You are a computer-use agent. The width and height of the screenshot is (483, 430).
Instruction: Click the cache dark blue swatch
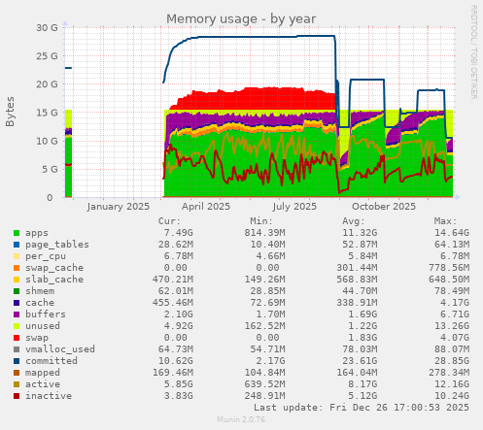(17, 303)
